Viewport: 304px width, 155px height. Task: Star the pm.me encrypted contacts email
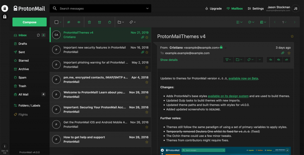tap(147, 82)
